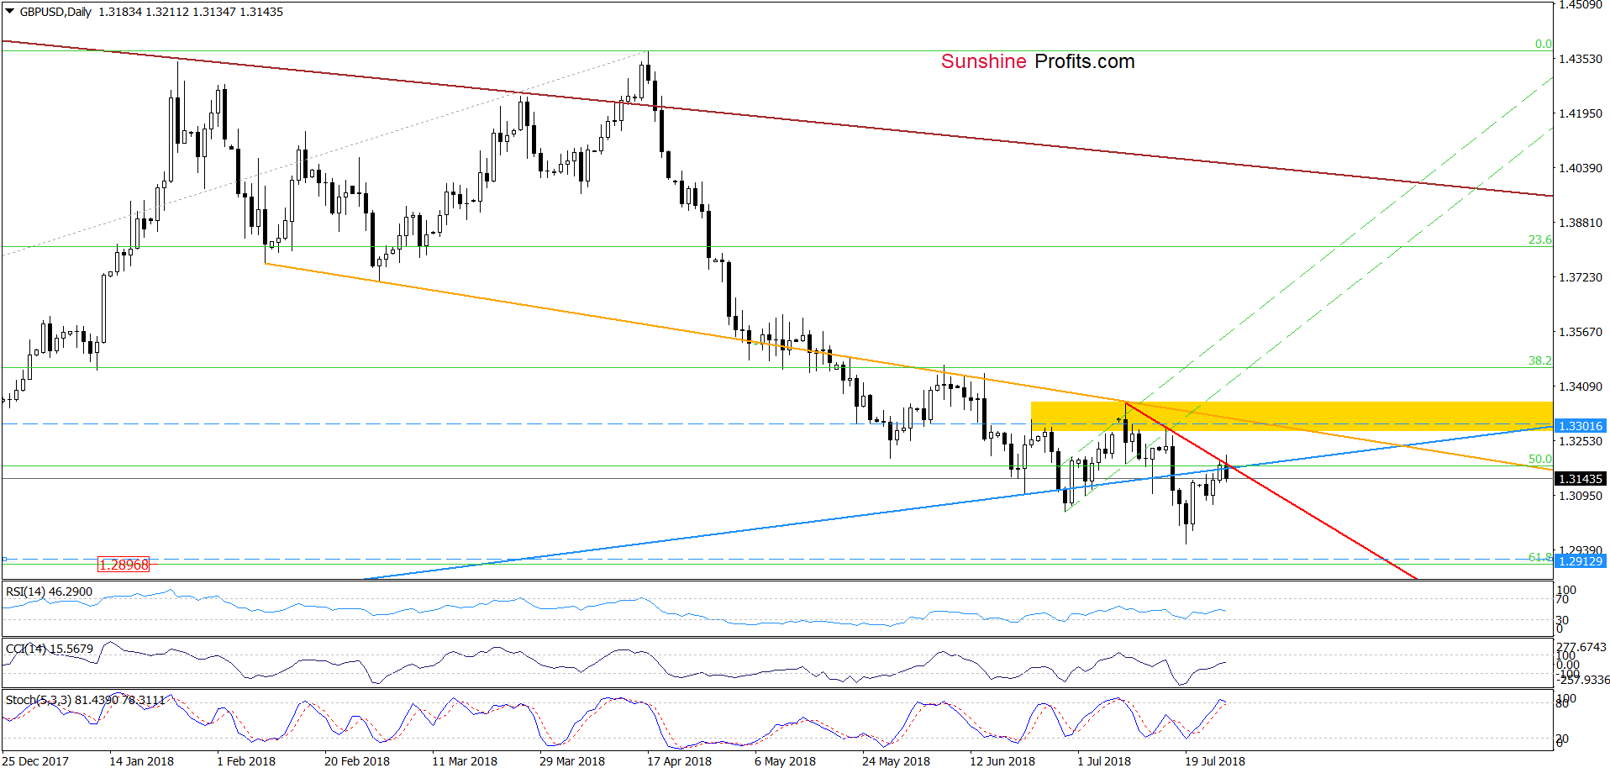Click the 61.8 Fibonacci level label
The width and height of the screenshot is (1610, 773).
point(1539,557)
